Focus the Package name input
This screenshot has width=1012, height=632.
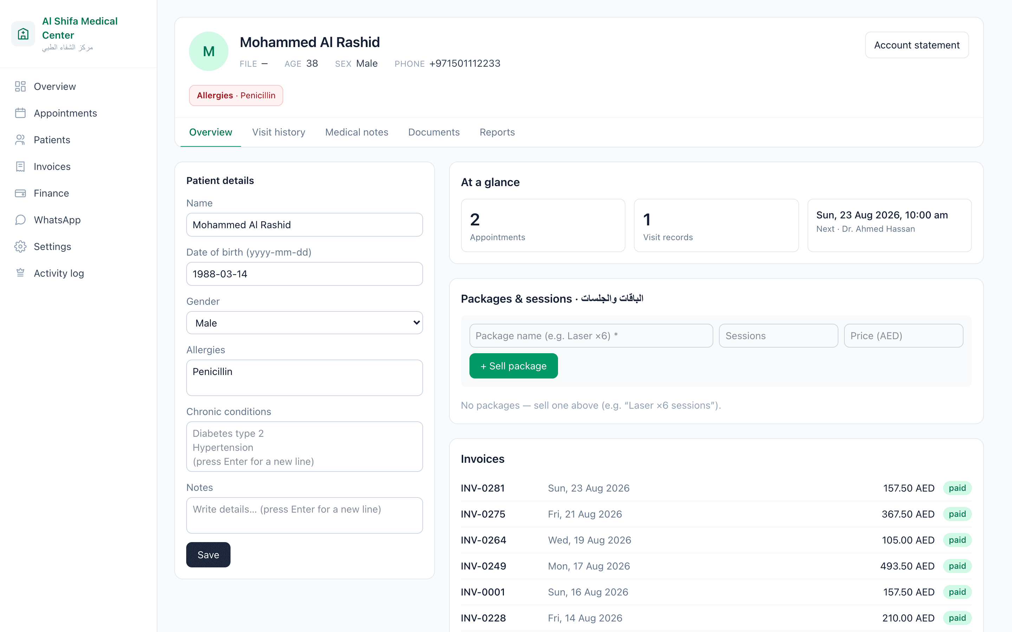pos(591,336)
